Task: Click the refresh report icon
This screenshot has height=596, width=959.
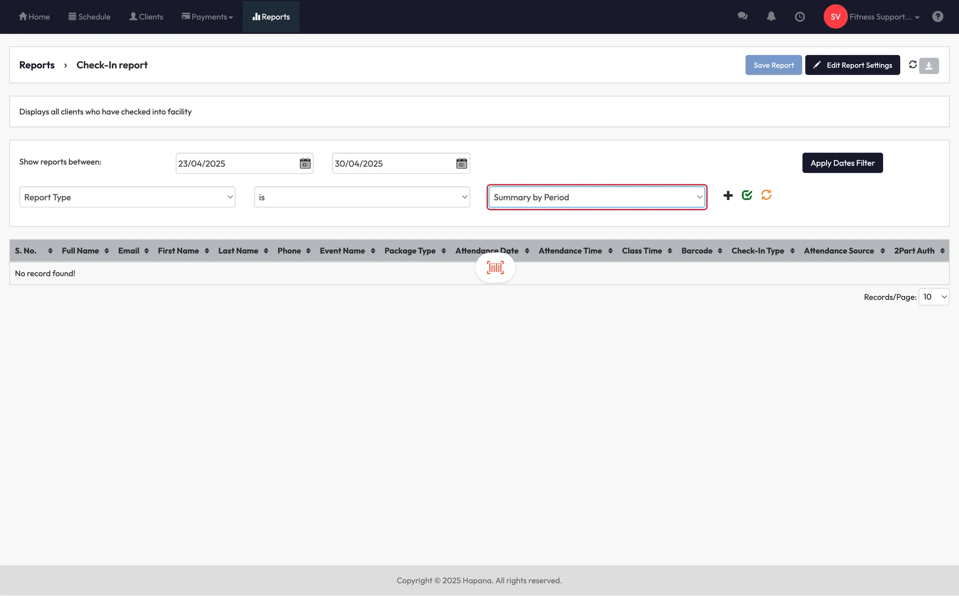Action: [913, 65]
